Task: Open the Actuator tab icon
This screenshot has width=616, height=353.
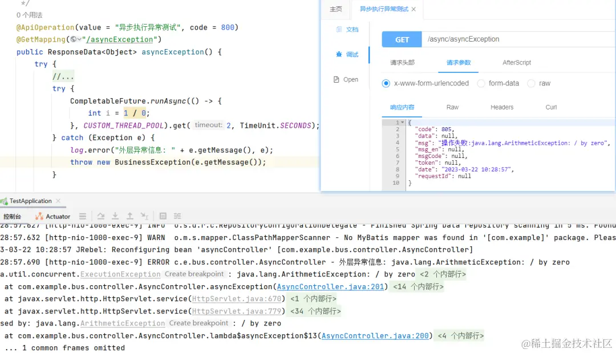Action: (39, 216)
